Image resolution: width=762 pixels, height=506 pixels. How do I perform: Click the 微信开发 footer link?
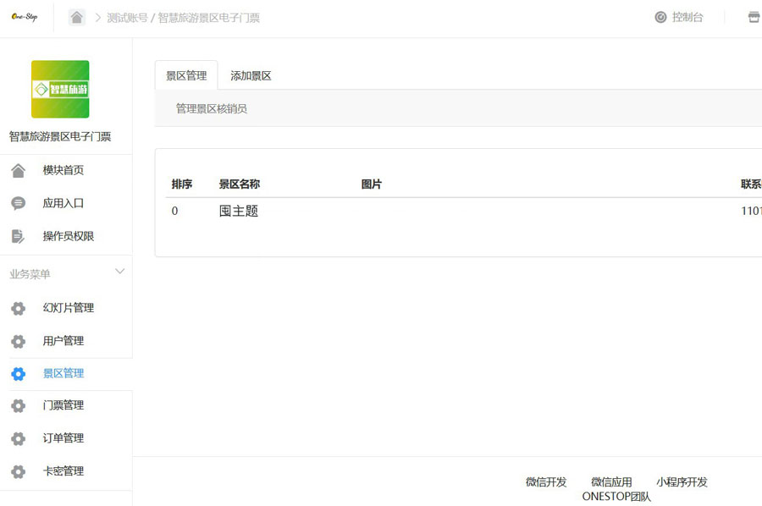[546, 482]
